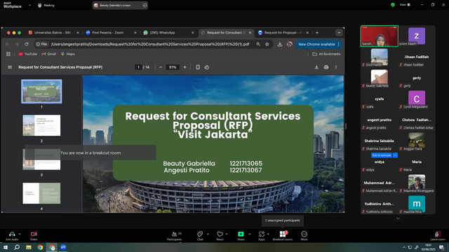This screenshot has height=252, width=449.
Task: Open the tab search dropdown in Chrome
Action: (x=339, y=33)
